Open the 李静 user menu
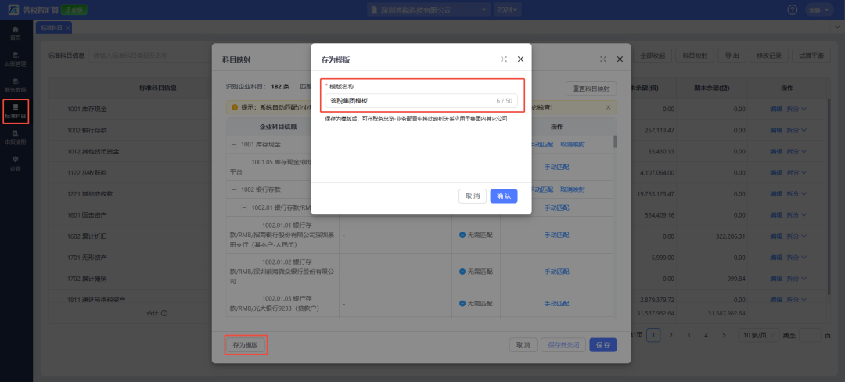845x382 pixels. (819, 9)
